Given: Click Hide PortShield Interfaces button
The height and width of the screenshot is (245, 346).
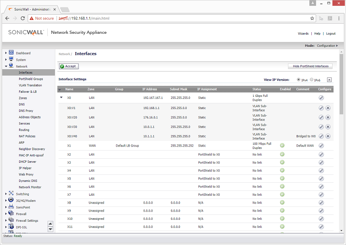Looking at the screenshot, I should tap(310, 66).
